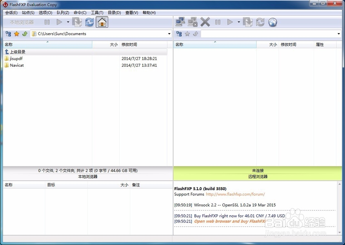This screenshot has height=245, width=345.
Task: Click 'Open web browser and buy FlashFXP' link
Action: tap(230, 221)
